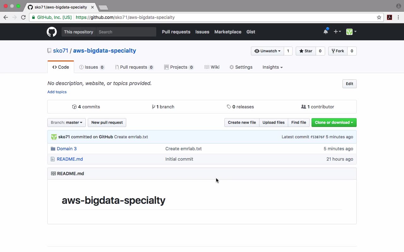Click the sko71 committer avatar

pyautogui.click(x=54, y=137)
